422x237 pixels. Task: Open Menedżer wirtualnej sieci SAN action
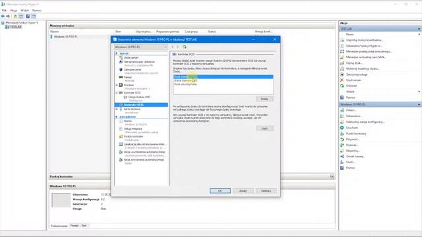click(366, 57)
